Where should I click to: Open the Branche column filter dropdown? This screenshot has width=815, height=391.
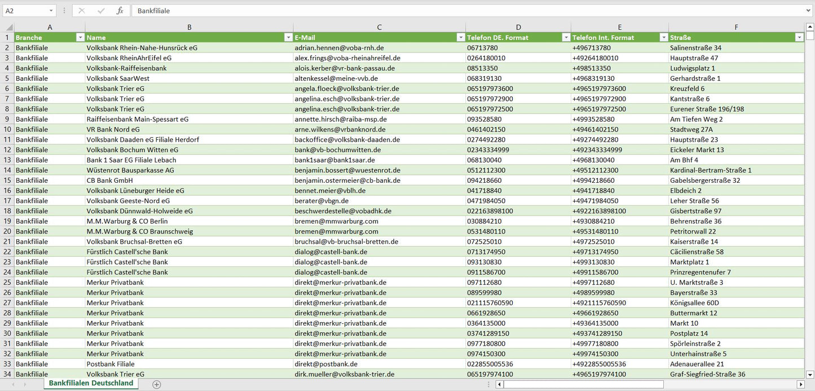tap(80, 37)
